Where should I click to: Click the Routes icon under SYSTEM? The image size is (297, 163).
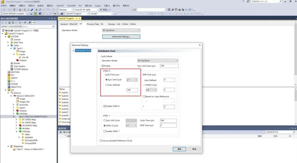click(x=12, y=63)
